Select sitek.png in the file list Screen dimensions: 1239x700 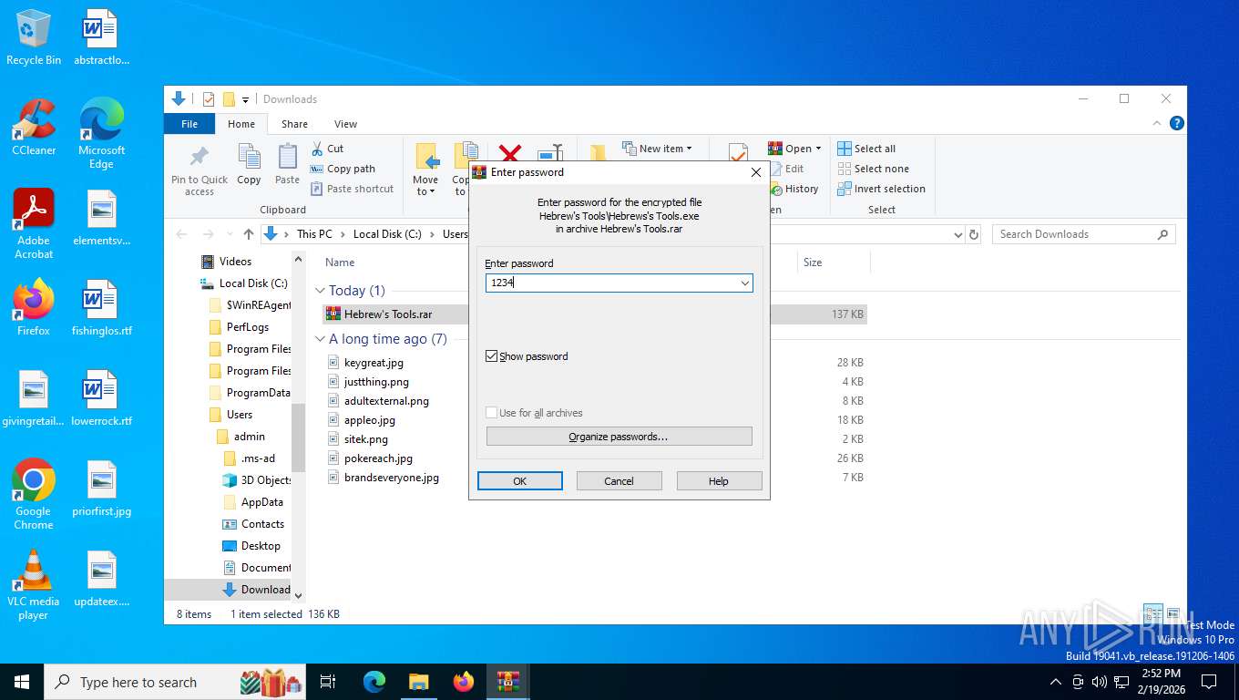click(365, 439)
